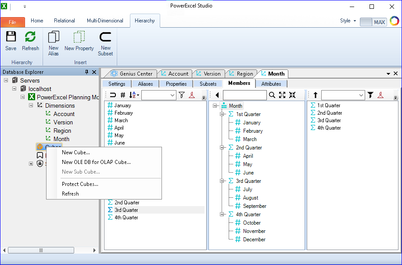Screen dimensions: 402x265
Task: Create a New Alias
Action: [x=54, y=43]
